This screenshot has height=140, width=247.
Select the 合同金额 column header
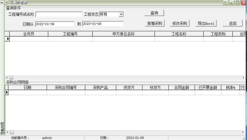[182, 87]
